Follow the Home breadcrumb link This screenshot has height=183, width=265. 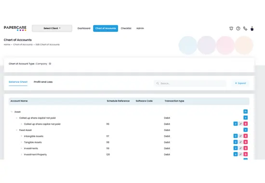pos(7,45)
